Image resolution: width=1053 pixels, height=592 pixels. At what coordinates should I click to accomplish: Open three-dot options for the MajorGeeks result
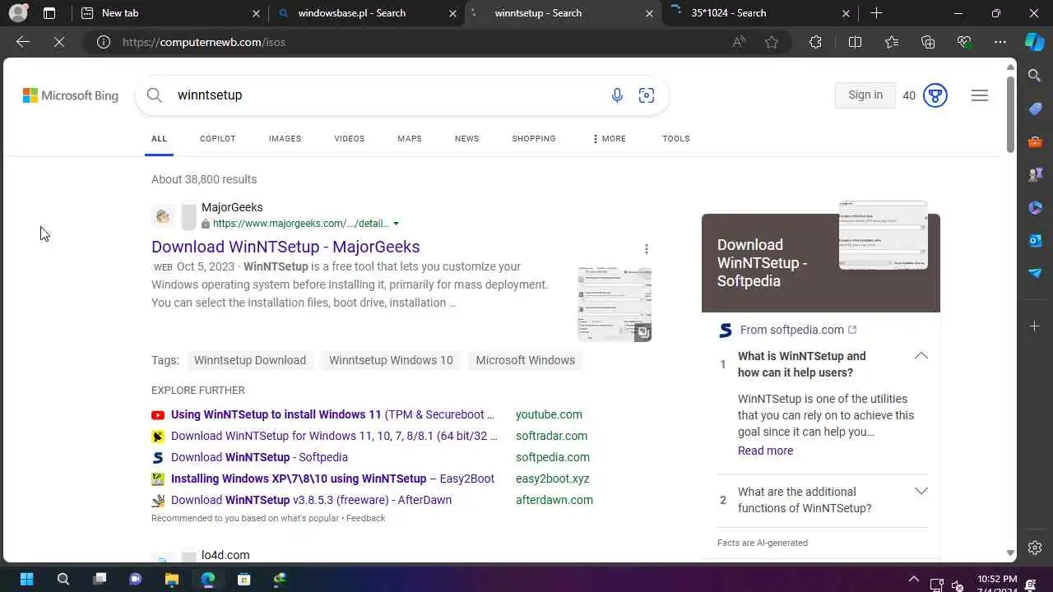(x=647, y=248)
